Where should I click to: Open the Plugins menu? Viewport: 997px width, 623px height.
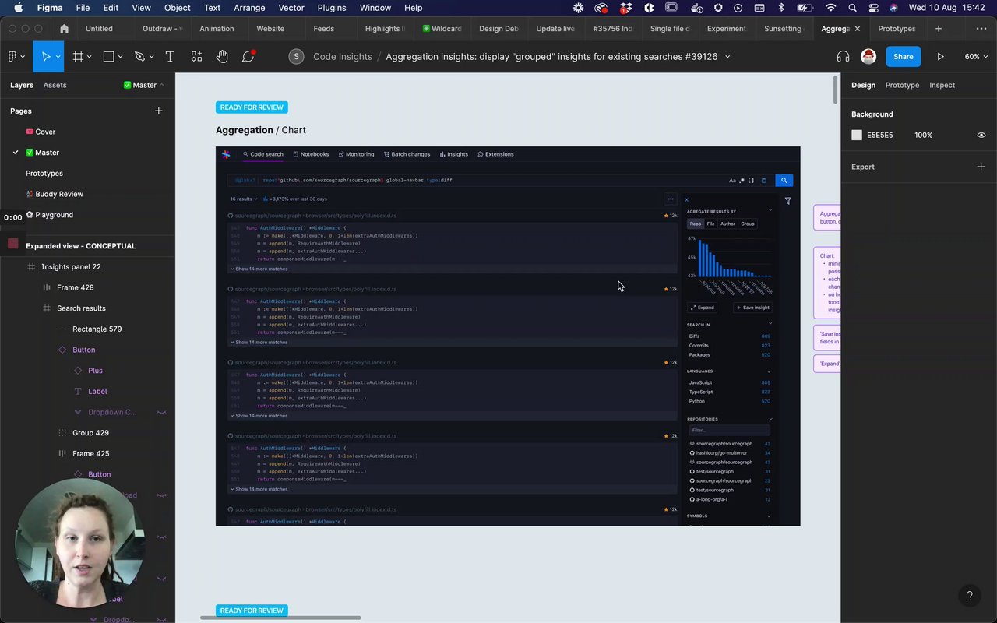(x=332, y=8)
